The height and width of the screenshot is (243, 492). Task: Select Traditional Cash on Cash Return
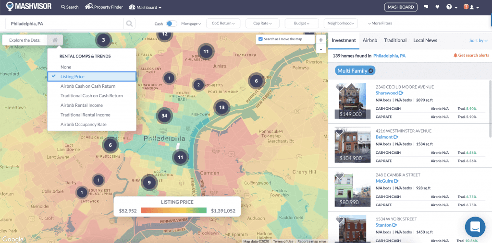(x=92, y=96)
